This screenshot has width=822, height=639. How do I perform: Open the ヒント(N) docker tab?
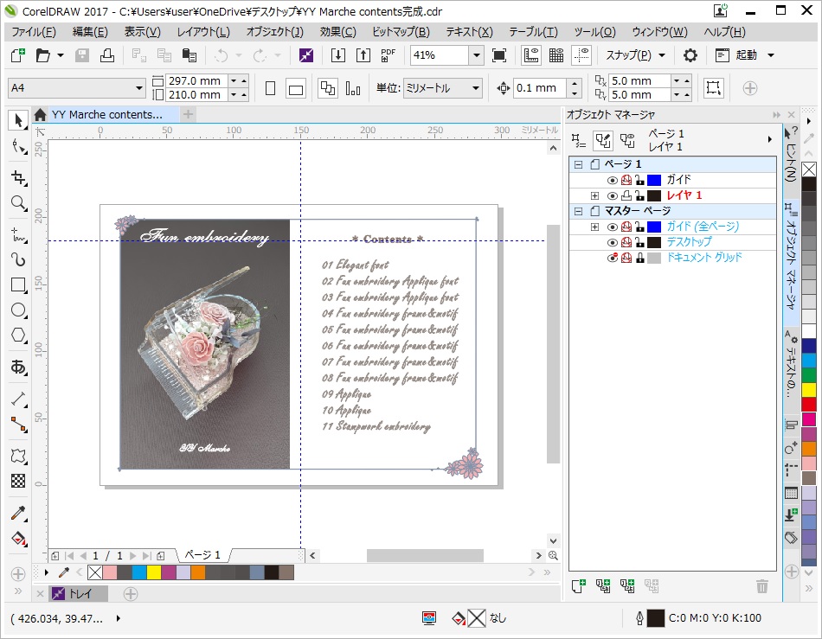(x=791, y=155)
